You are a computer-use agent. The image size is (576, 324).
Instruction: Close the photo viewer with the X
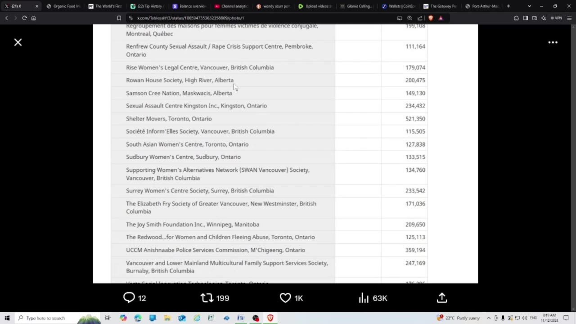click(18, 42)
